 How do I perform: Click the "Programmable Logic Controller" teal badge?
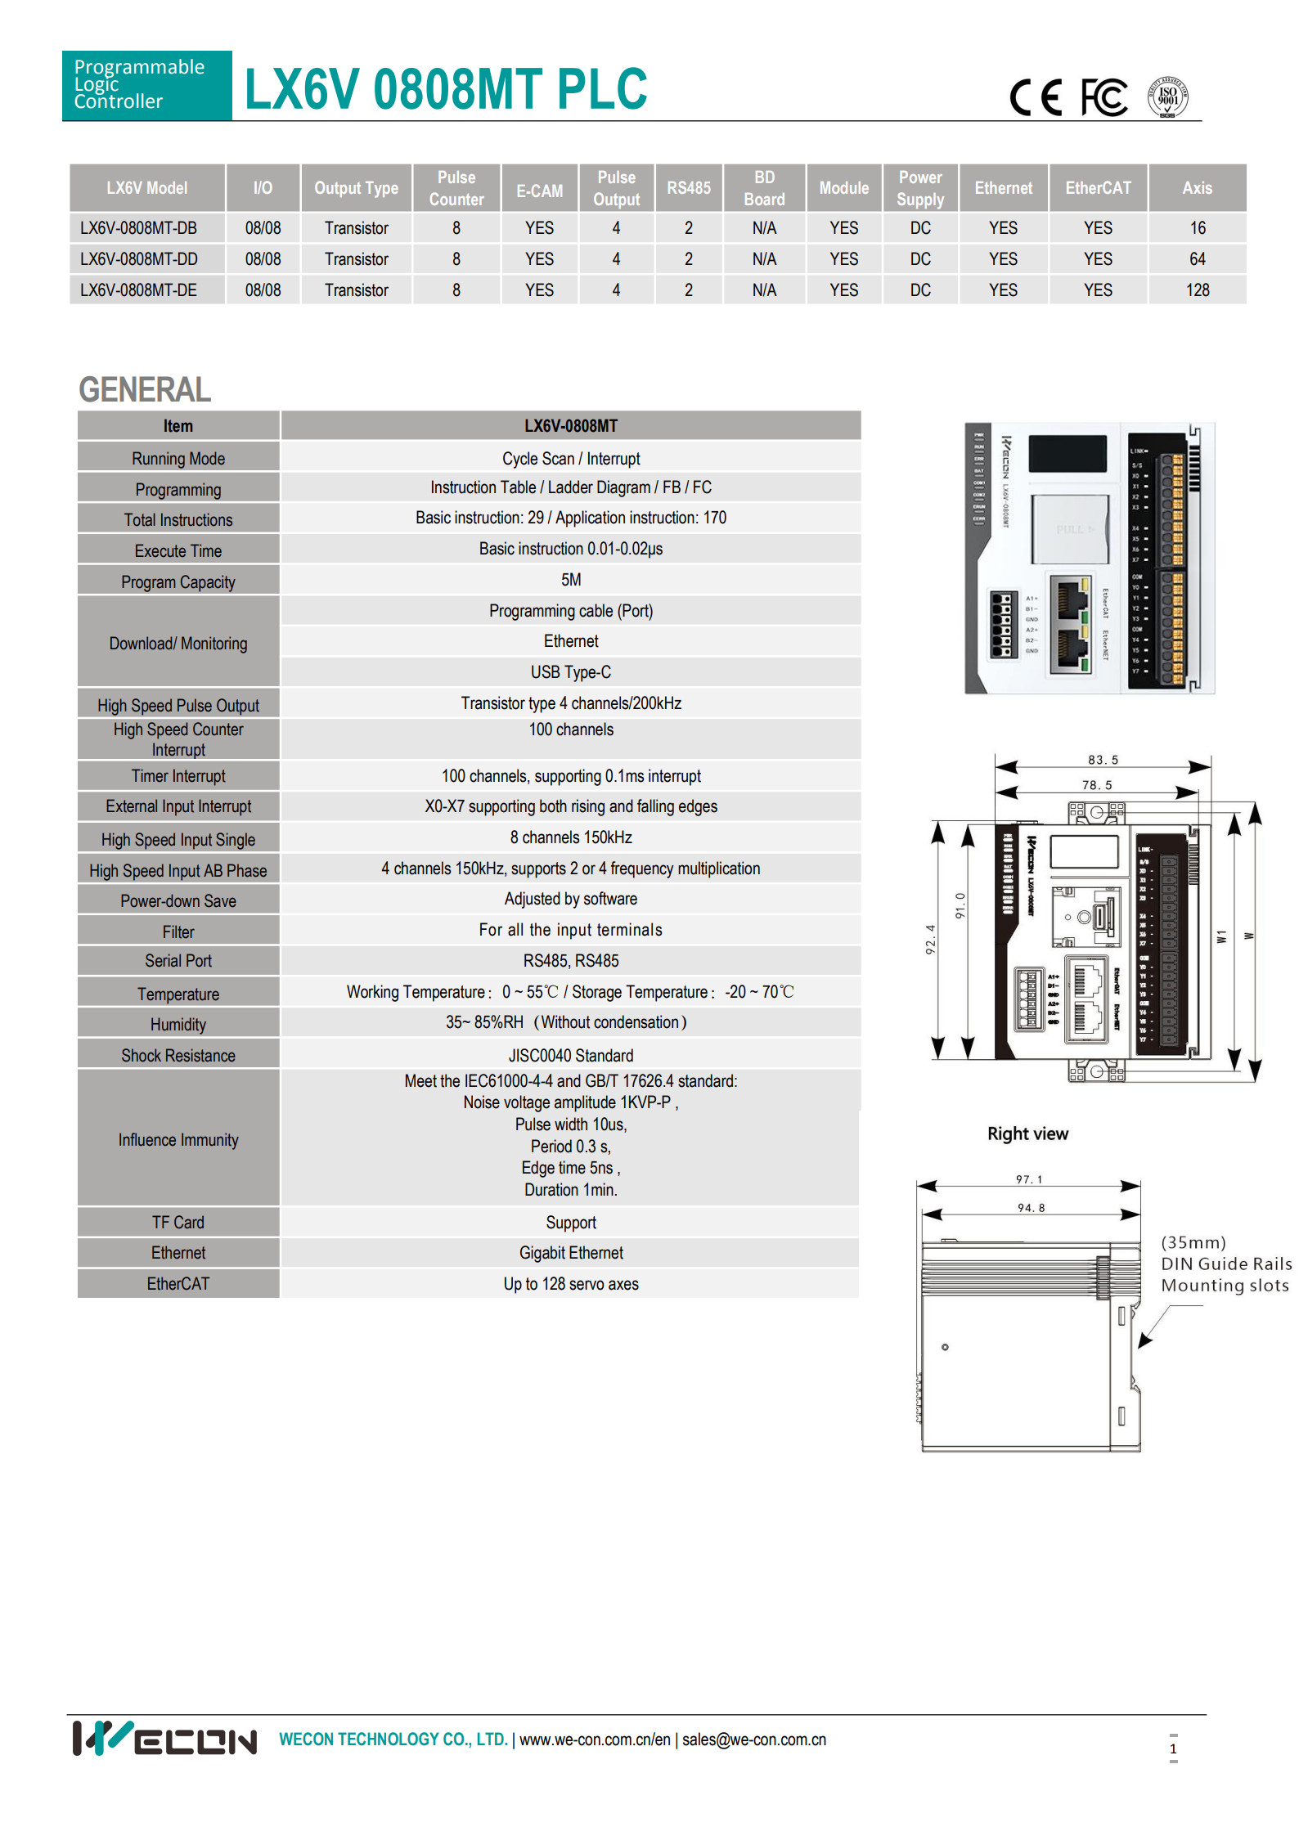tap(147, 85)
